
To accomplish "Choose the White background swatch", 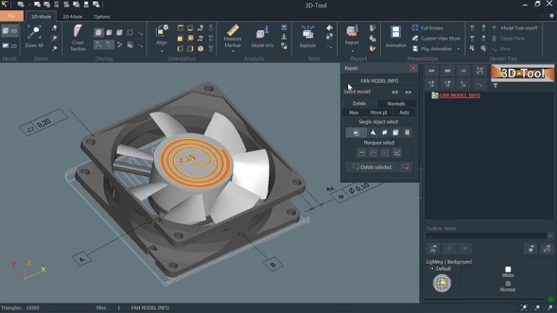I will 508,270.
